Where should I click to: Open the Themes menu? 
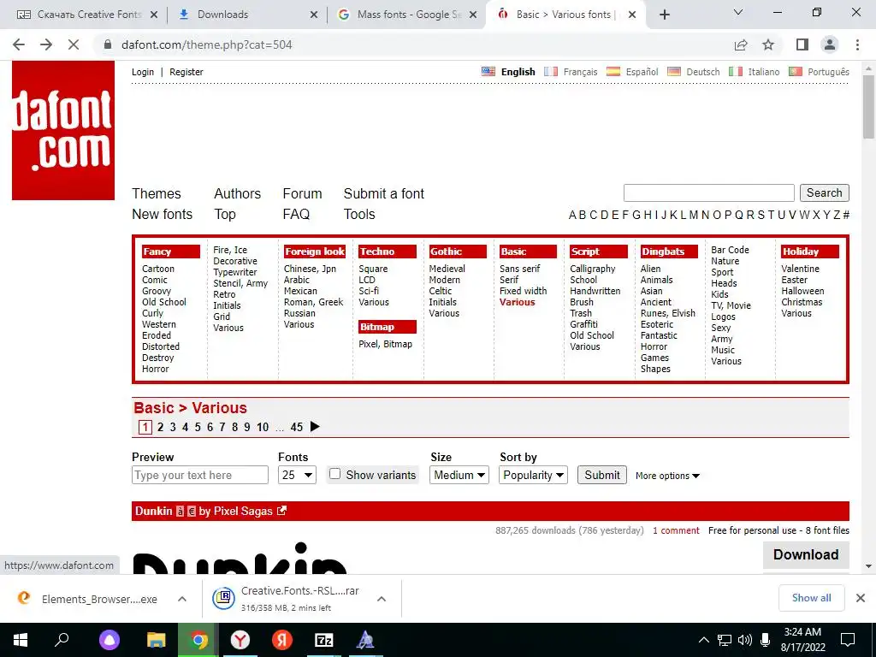157,194
